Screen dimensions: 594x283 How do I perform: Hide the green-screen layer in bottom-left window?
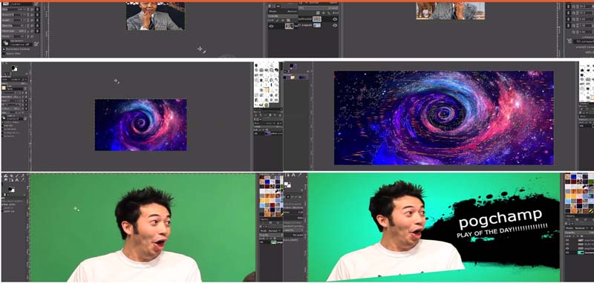tap(261, 242)
